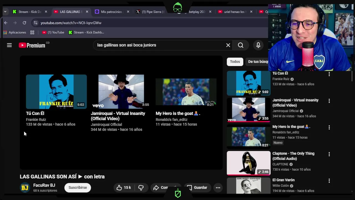
Task: Click the YouTube Premium logo
Action: click(x=32, y=45)
